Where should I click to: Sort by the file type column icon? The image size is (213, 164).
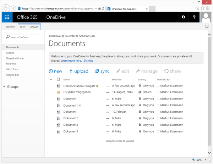click(59, 79)
